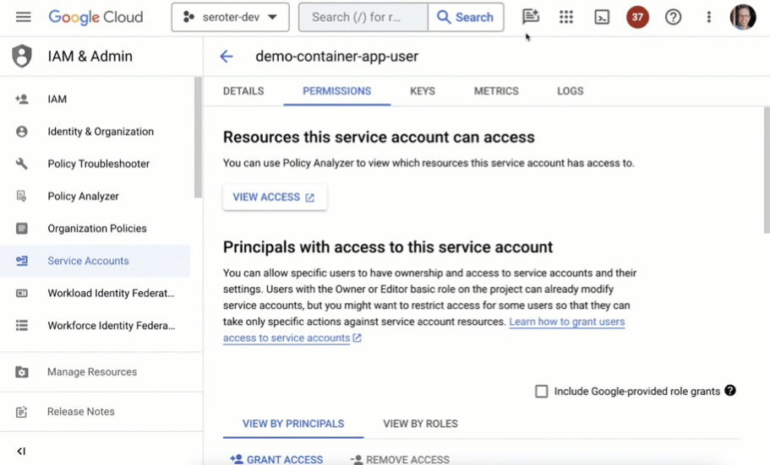The image size is (770, 465).
Task: Click the VIEW ACCESS button
Action: click(274, 197)
